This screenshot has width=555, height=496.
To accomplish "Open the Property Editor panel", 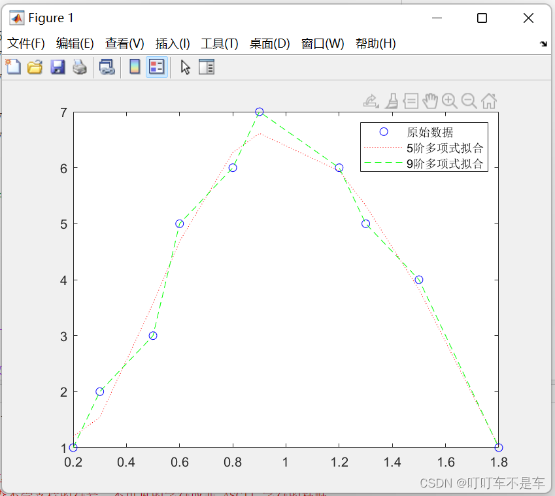I will point(207,66).
